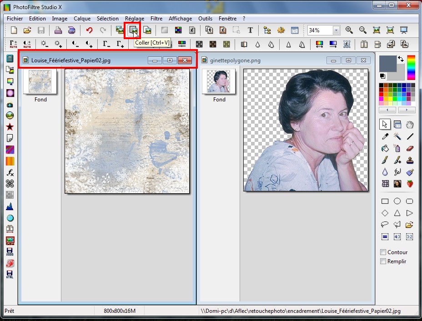
Task: Click the paper texture canvas image
Action: click(x=127, y=131)
